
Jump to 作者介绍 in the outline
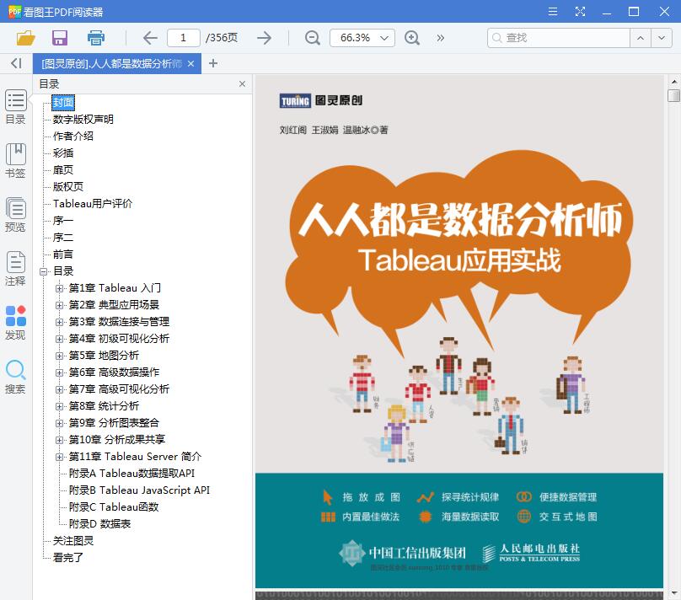[x=73, y=137]
